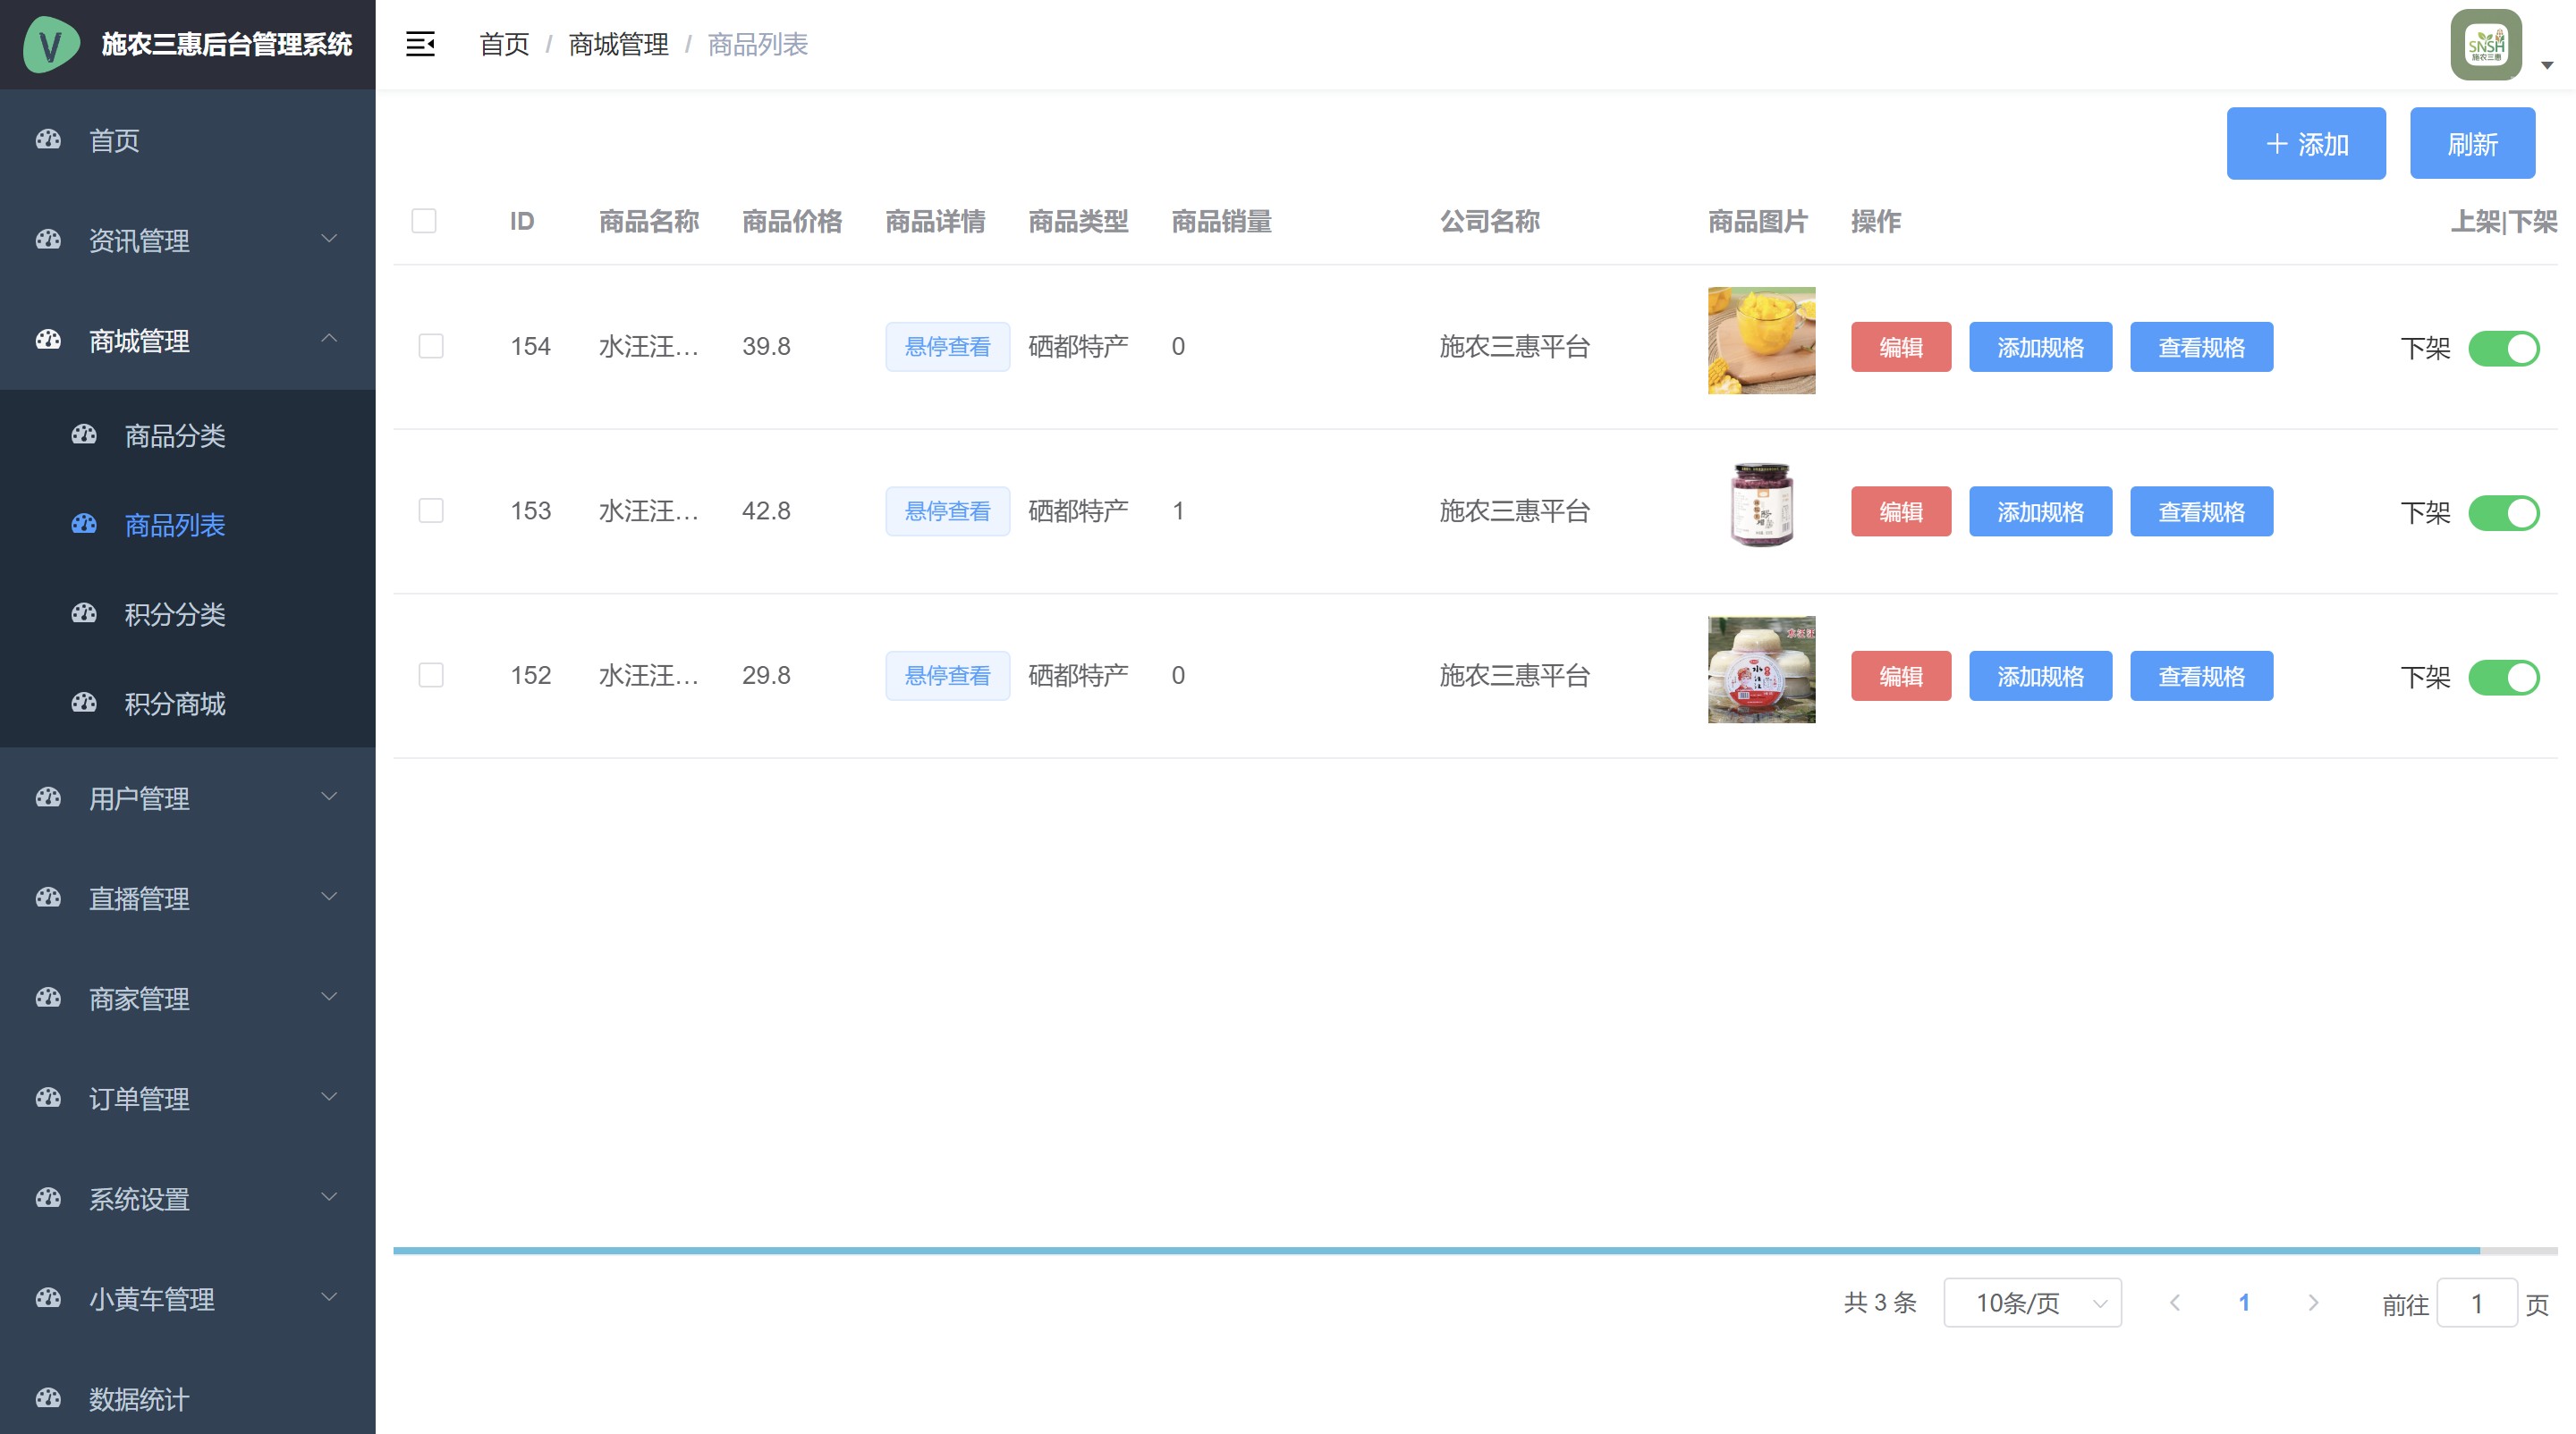The height and width of the screenshot is (1434, 2576).
Task: Click the horizontal table scrollbar
Action: (1436, 1250)
